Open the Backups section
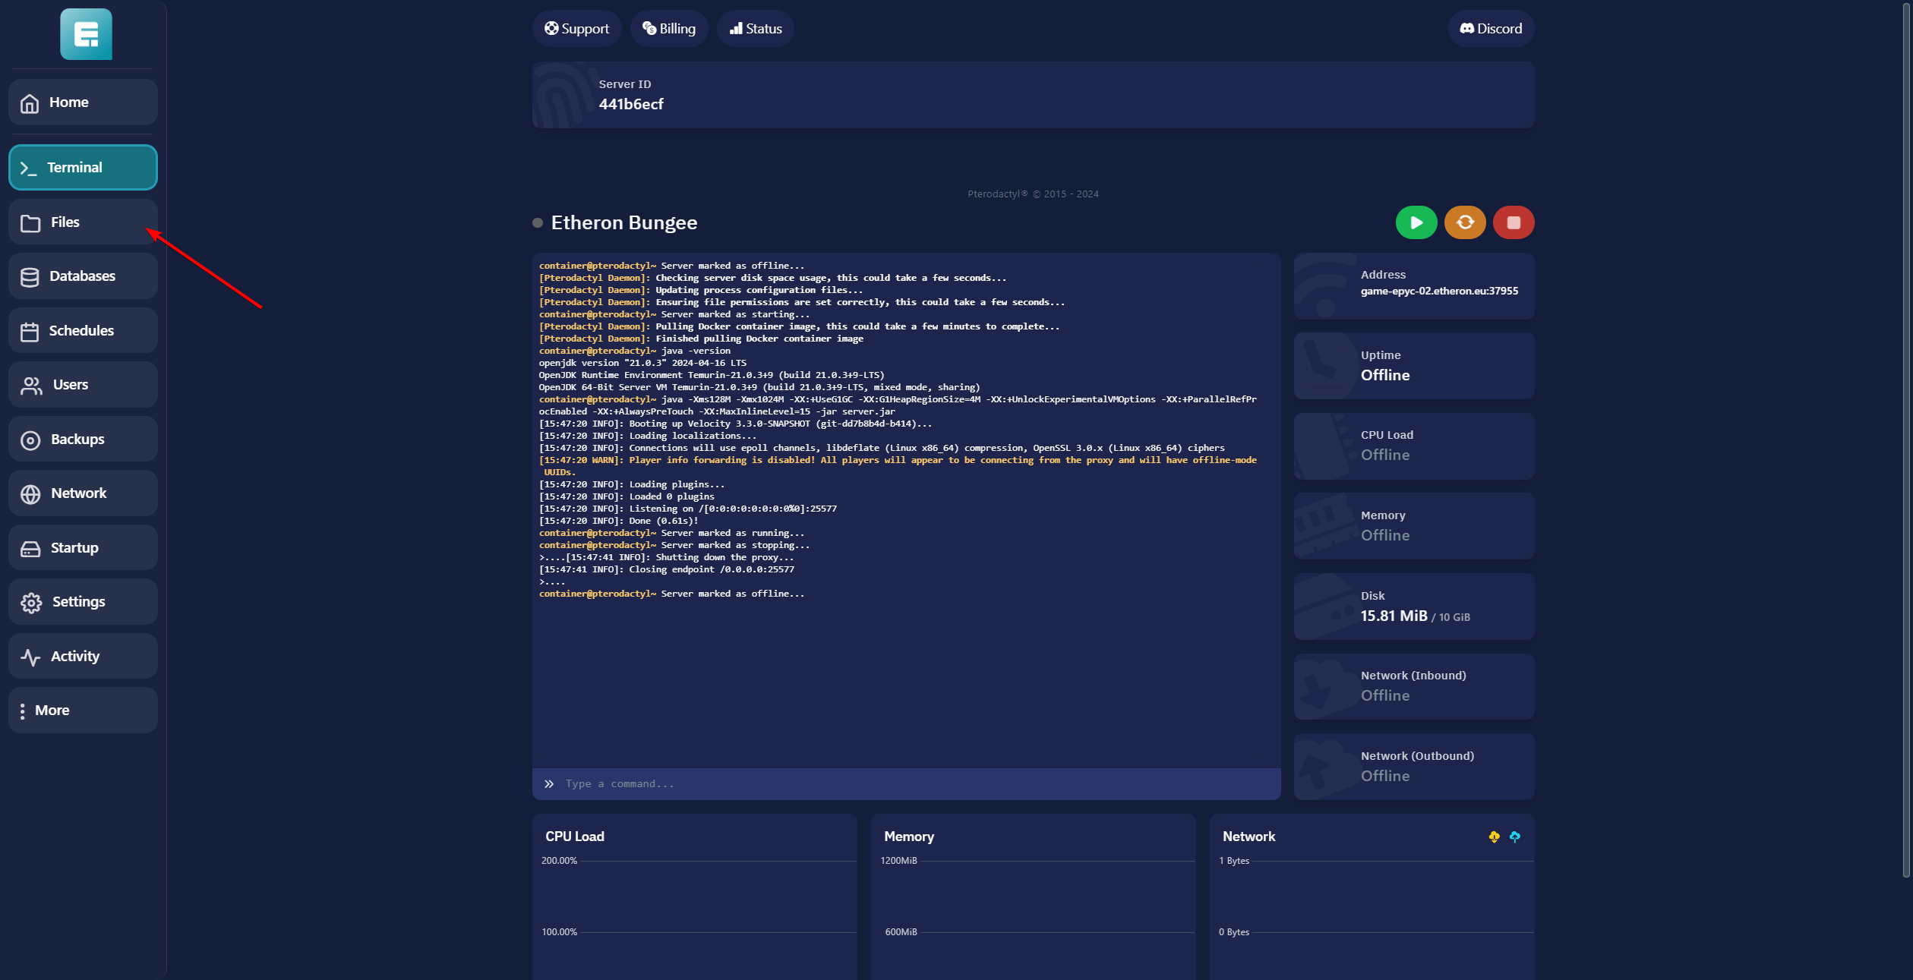 coord(83,440)
